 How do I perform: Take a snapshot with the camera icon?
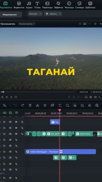[91, 97]
